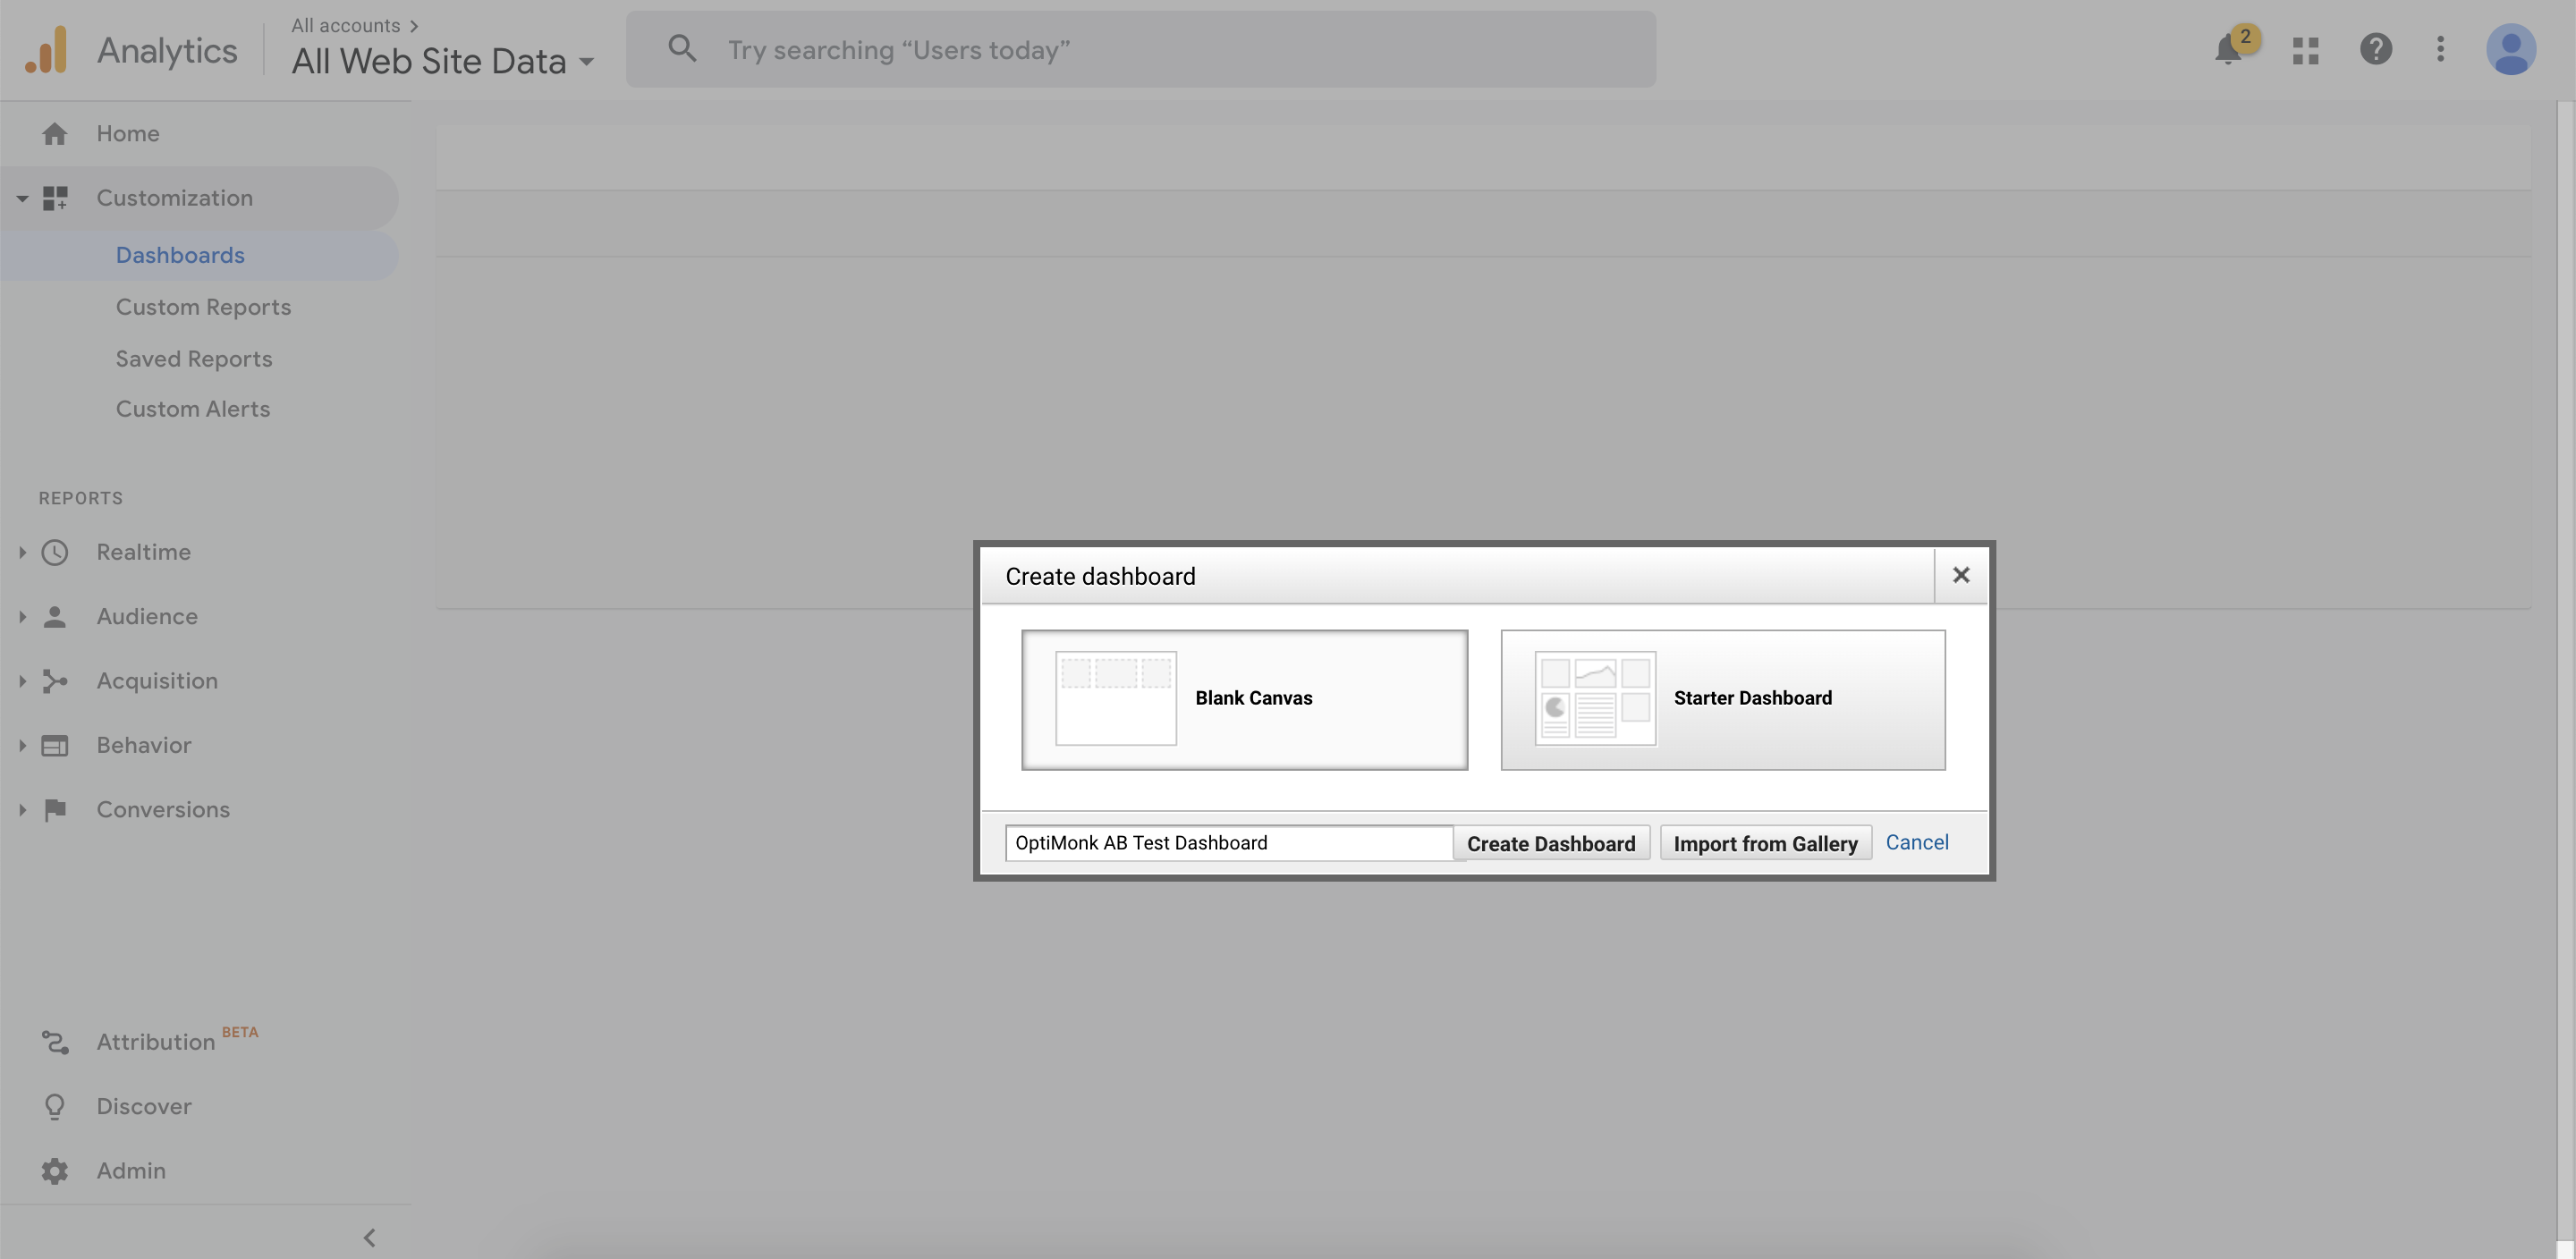Select the Blank Canvas option
This screenshot has width=2576, height=1259.
(x=1244, y=699)
